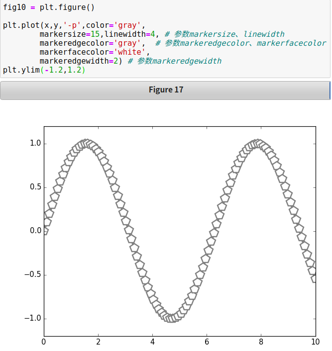This screenshot has height=351, width=332.
Task: Click the 'markersize=15' parameter in code
Action: (70, 34)
